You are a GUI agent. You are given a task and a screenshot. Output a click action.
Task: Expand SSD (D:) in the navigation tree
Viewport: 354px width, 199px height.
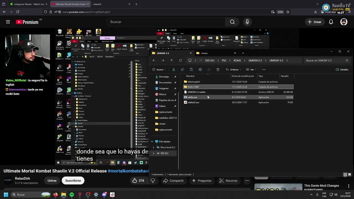tap(153, 153)
